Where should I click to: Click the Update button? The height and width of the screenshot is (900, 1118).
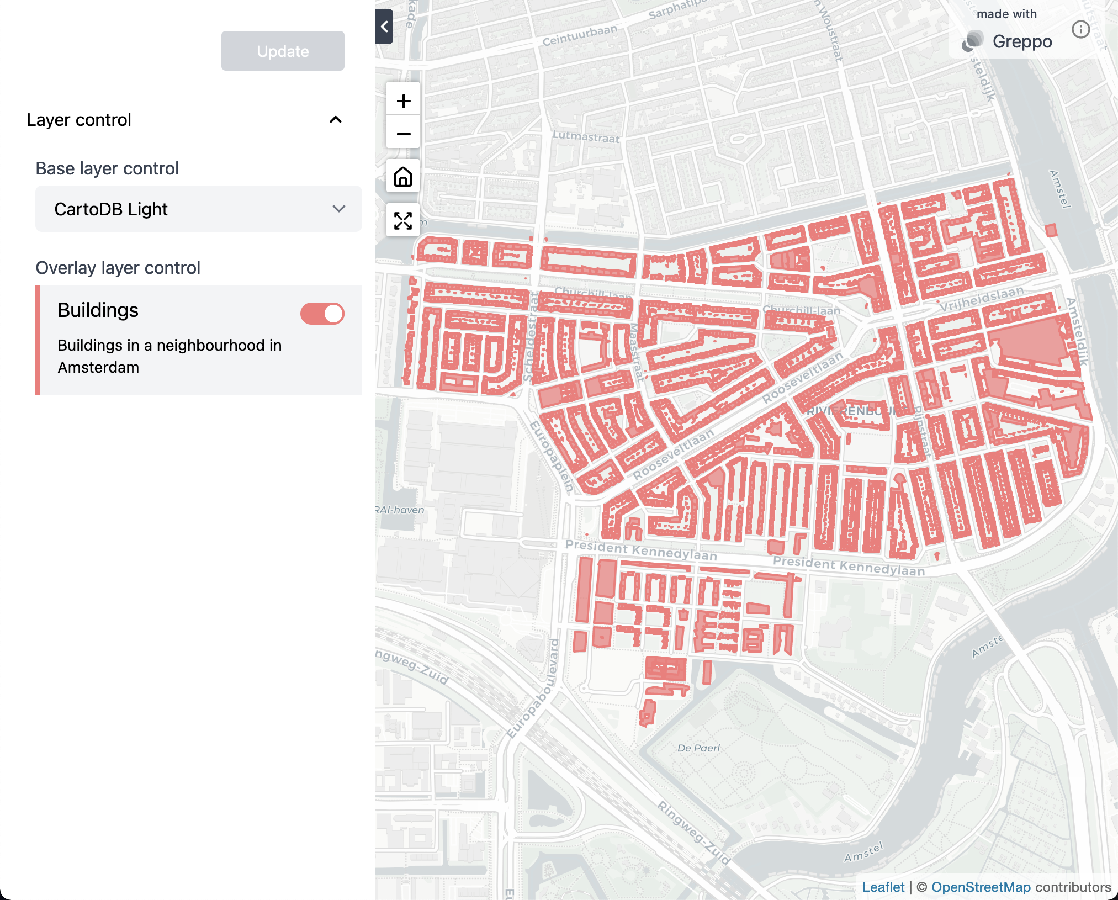point(283,51)
